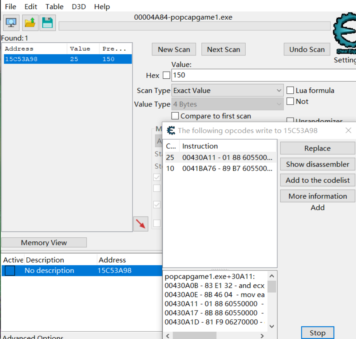Click the horizontal scrollbar thumb in disassembly pane
356x339 pixels.
(195, 336)
